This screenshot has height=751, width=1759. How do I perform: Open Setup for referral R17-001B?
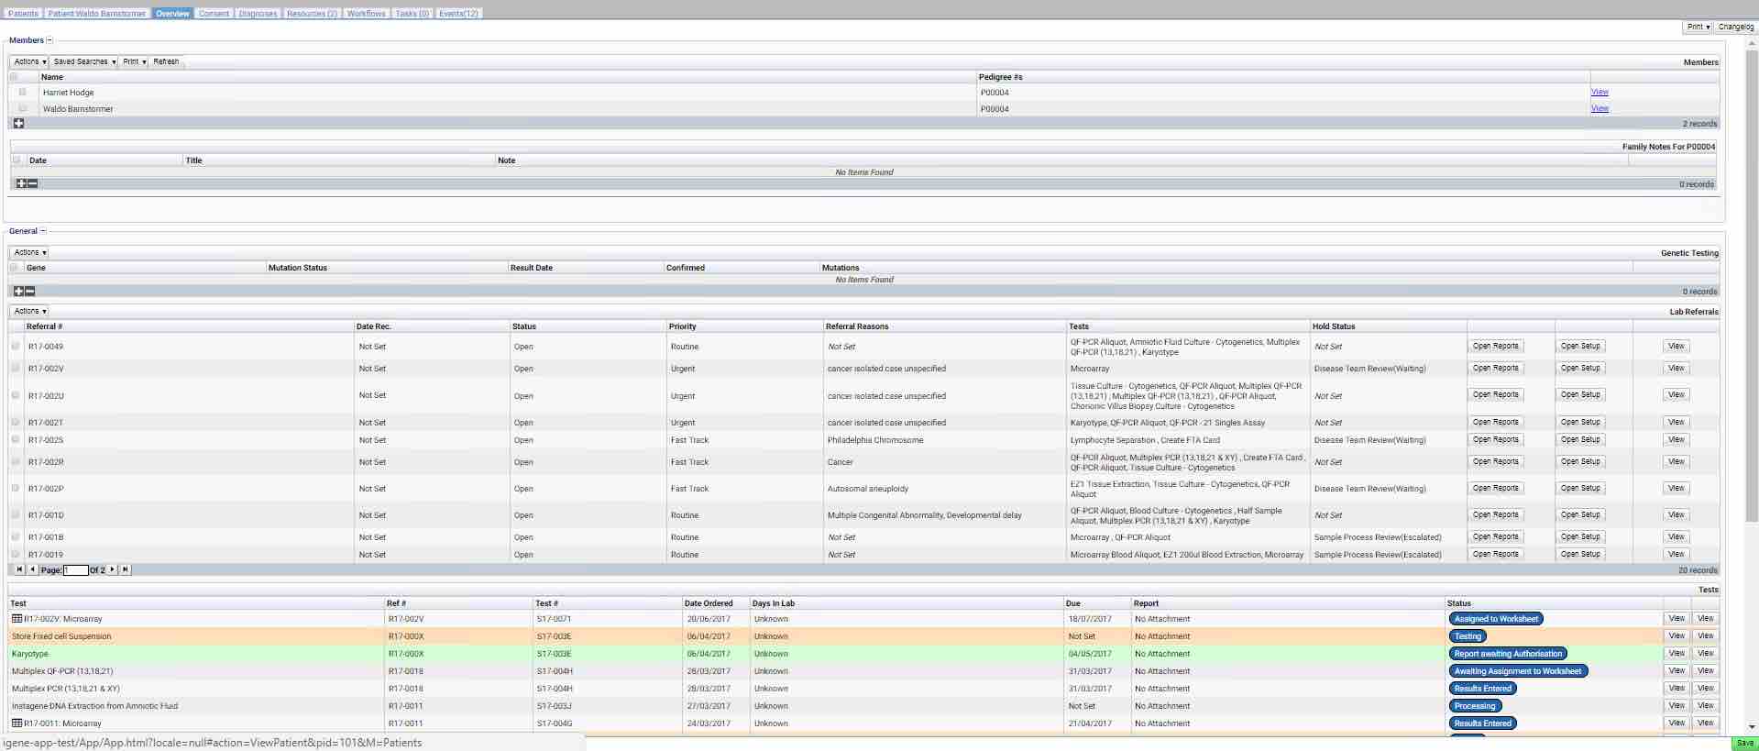(1580, 536)
